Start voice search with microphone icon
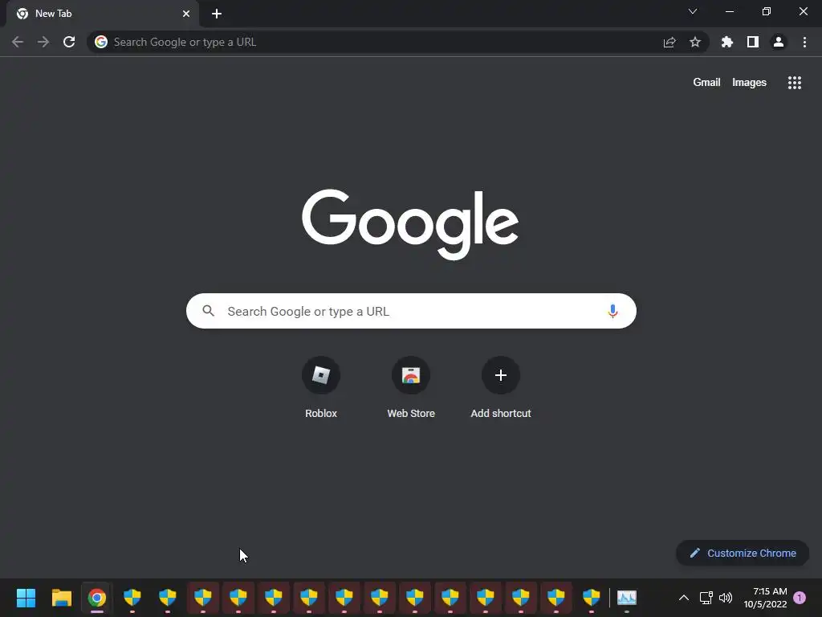 click(612, 311)
